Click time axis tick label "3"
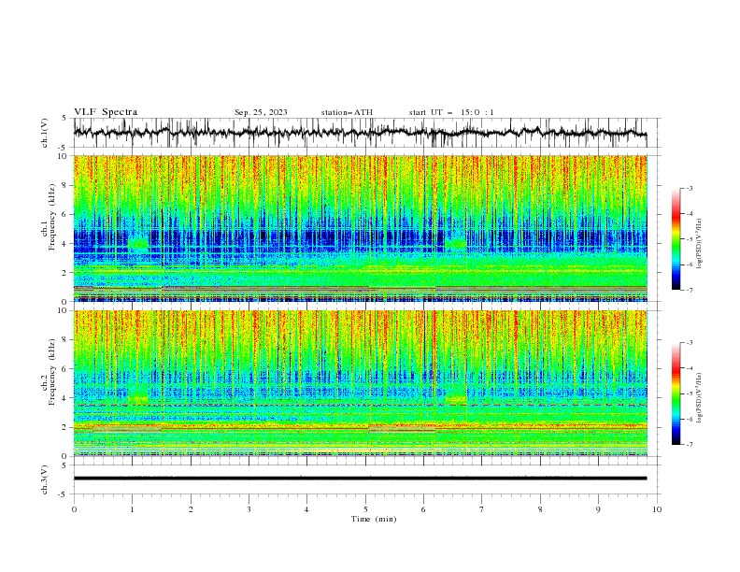Image resolution: width=740 pixels, height=572 pixels. pos(249,509)
